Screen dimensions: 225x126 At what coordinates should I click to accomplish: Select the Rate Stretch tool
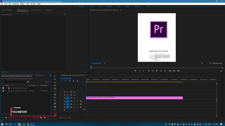click(x=55, y=89)
